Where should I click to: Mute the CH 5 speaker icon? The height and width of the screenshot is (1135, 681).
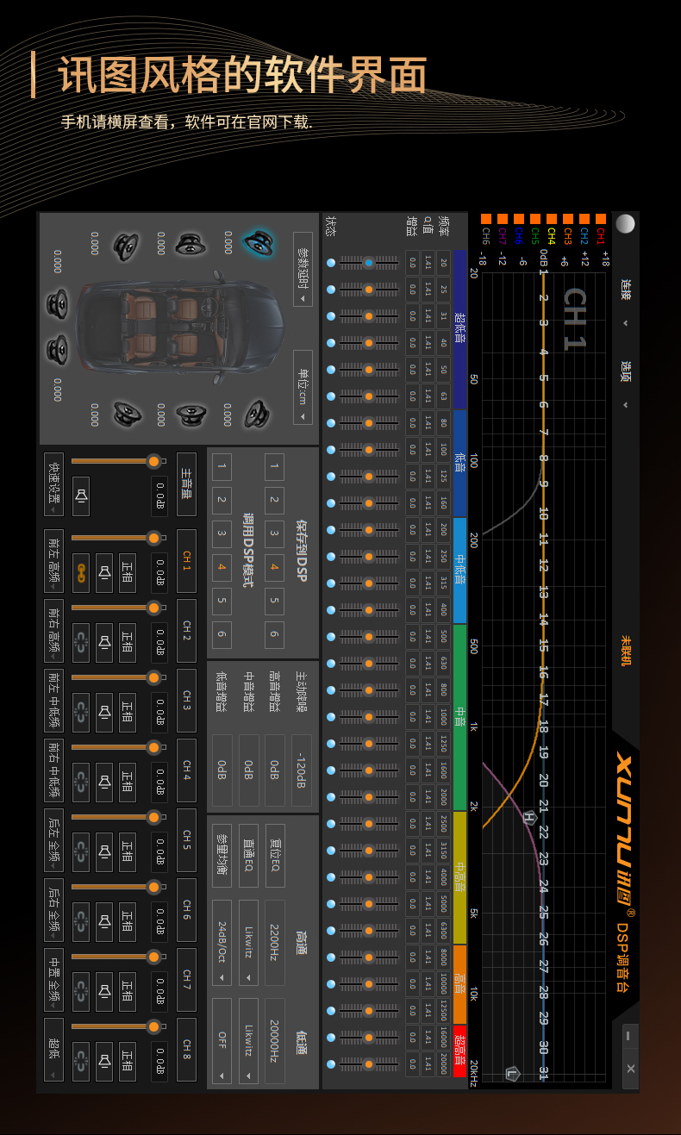[104, 852]
